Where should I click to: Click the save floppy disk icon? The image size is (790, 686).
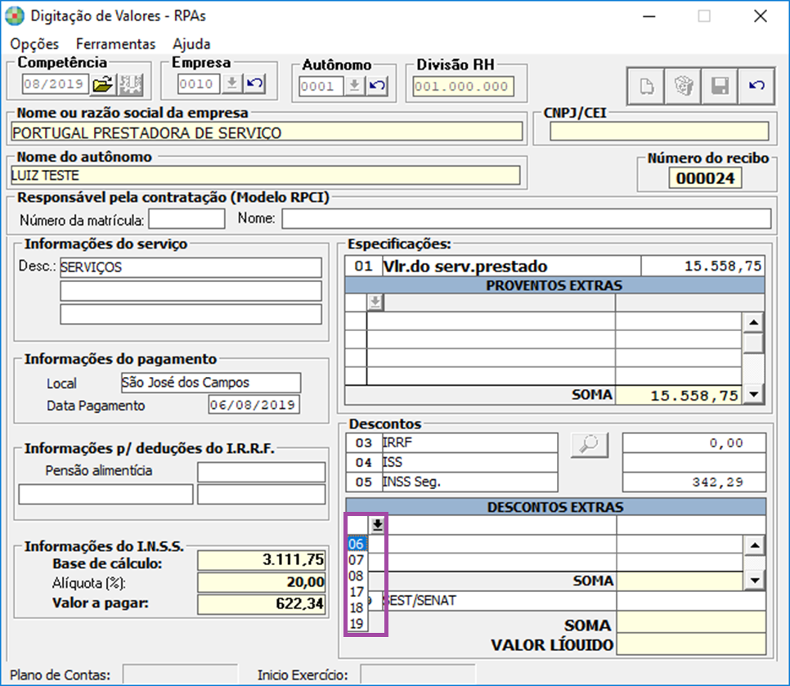click(720, 86)
